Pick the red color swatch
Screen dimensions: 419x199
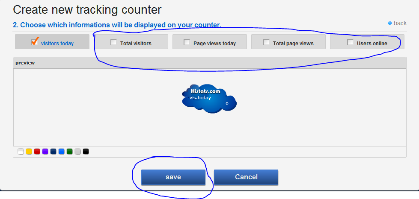37,152
